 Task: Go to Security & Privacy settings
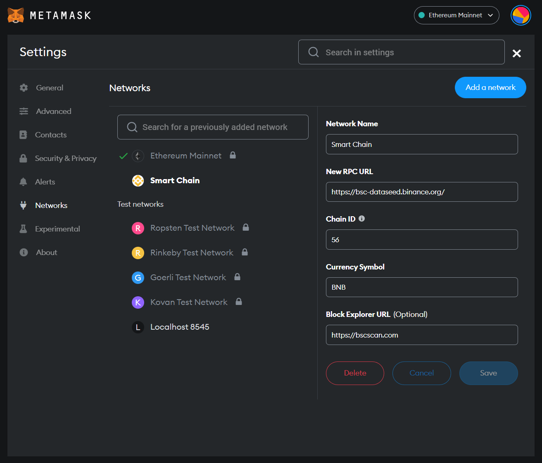pyautogui.click(x=65, y=158)
